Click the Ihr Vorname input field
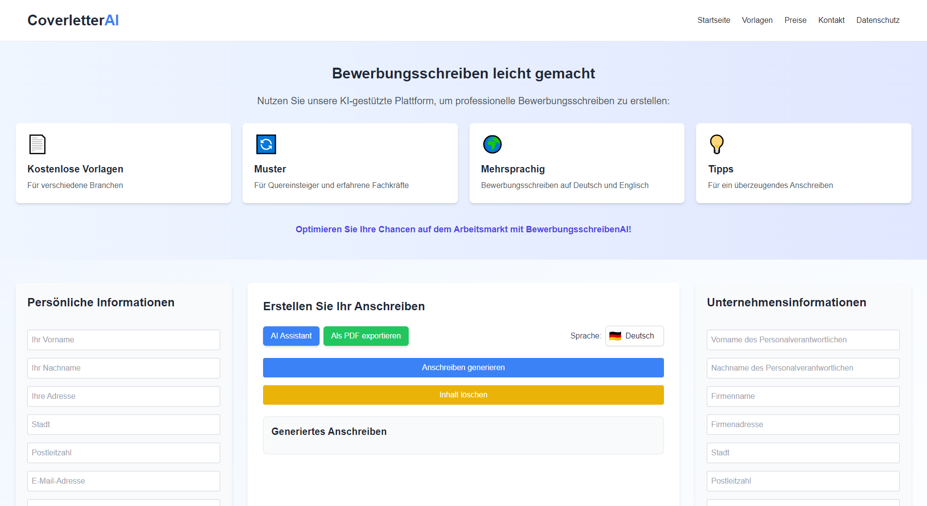This screenshot has height=506, width=927. coord(123,339)
